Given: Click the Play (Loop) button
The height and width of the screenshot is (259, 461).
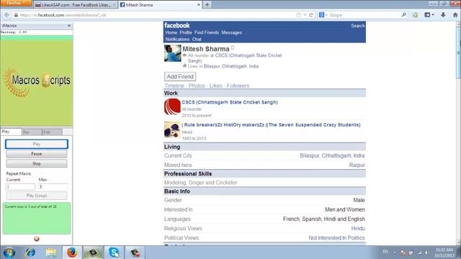Looking at the screenshot, I should pos(37,196).
